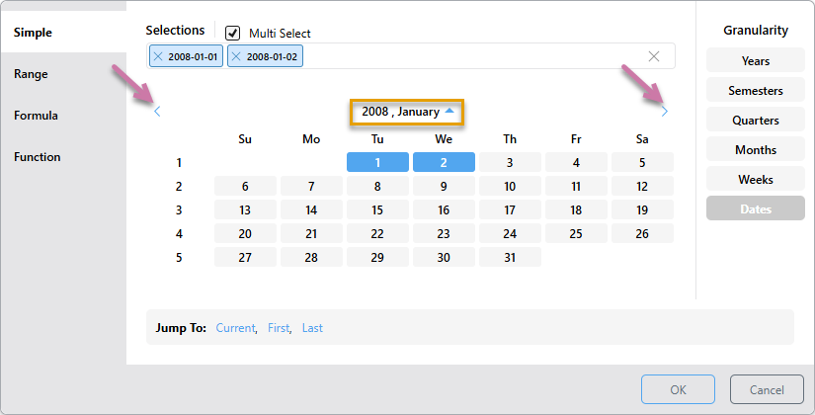
Task: Open the Function tab
Action: click(37, 157)
